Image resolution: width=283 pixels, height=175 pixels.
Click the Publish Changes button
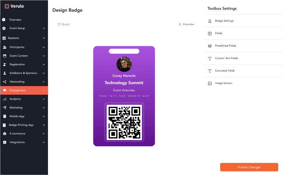pos(249,167)
